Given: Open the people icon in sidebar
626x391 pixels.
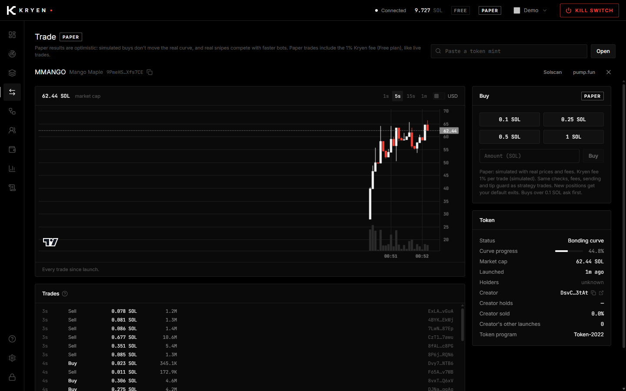Looking at the screenshot, I should (12, 130).
